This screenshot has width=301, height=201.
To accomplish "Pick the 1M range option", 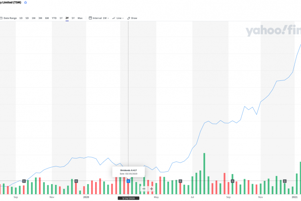I will 34,18.
